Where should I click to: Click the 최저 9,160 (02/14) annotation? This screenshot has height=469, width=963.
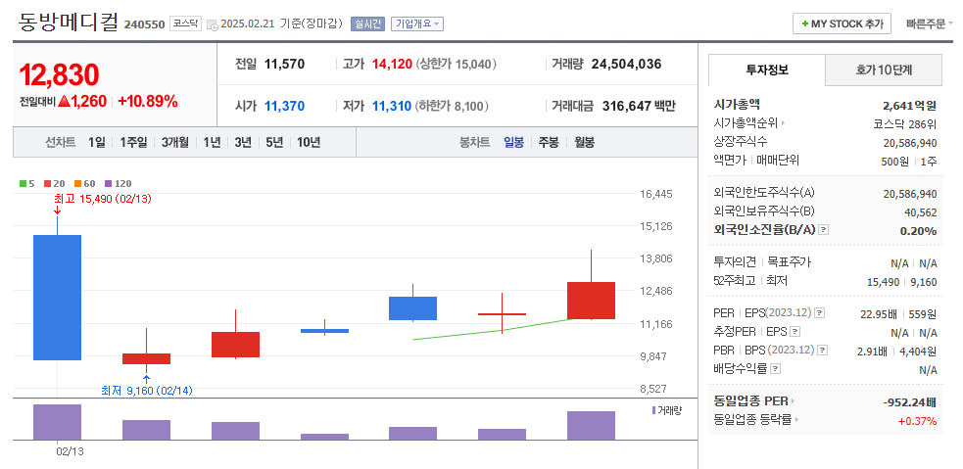tap(146, 390)
